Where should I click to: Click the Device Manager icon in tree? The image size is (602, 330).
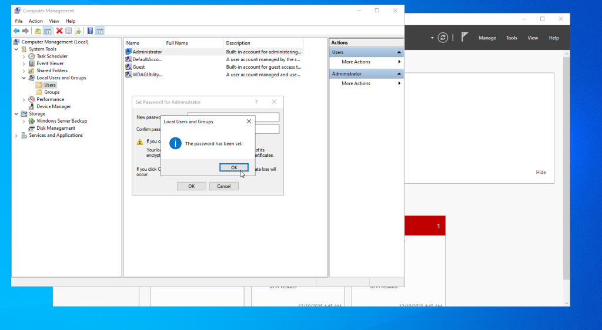click(32, 106)
